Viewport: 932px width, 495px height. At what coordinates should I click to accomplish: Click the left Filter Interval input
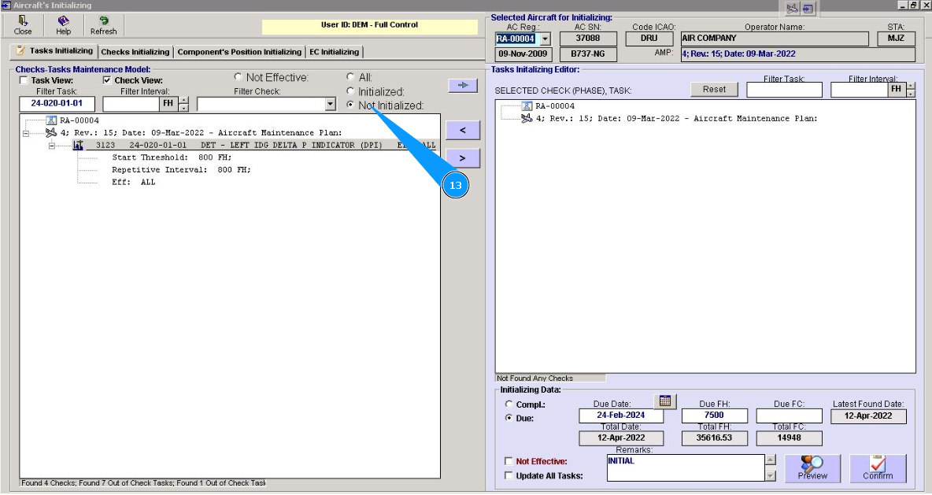point(131,104)
